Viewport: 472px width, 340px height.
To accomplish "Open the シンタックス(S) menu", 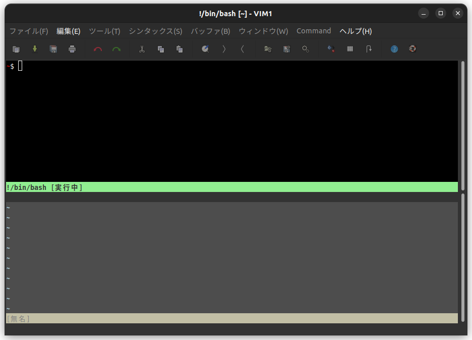I will 155,31.
